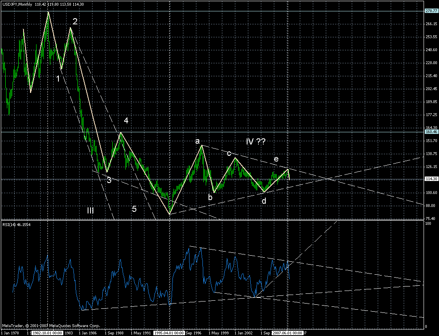Click the wave label '4' text object
The width and height of the screenshot is (439, 336).
click(126, 121)
